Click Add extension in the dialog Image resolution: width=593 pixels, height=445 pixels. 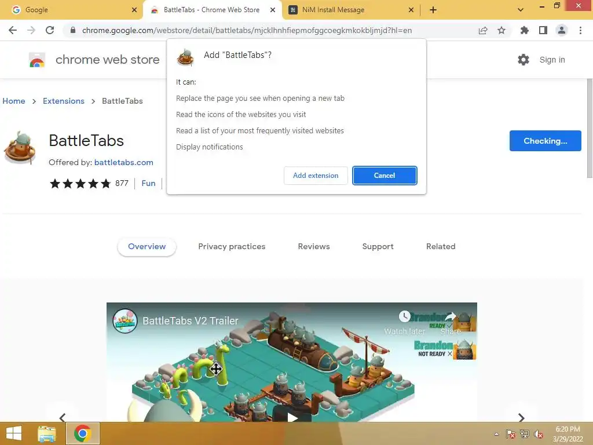[316, 176]
